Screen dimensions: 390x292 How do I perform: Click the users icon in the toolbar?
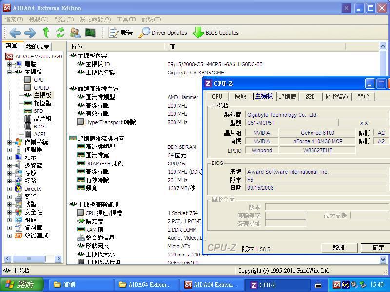click(x=75, y=33)
